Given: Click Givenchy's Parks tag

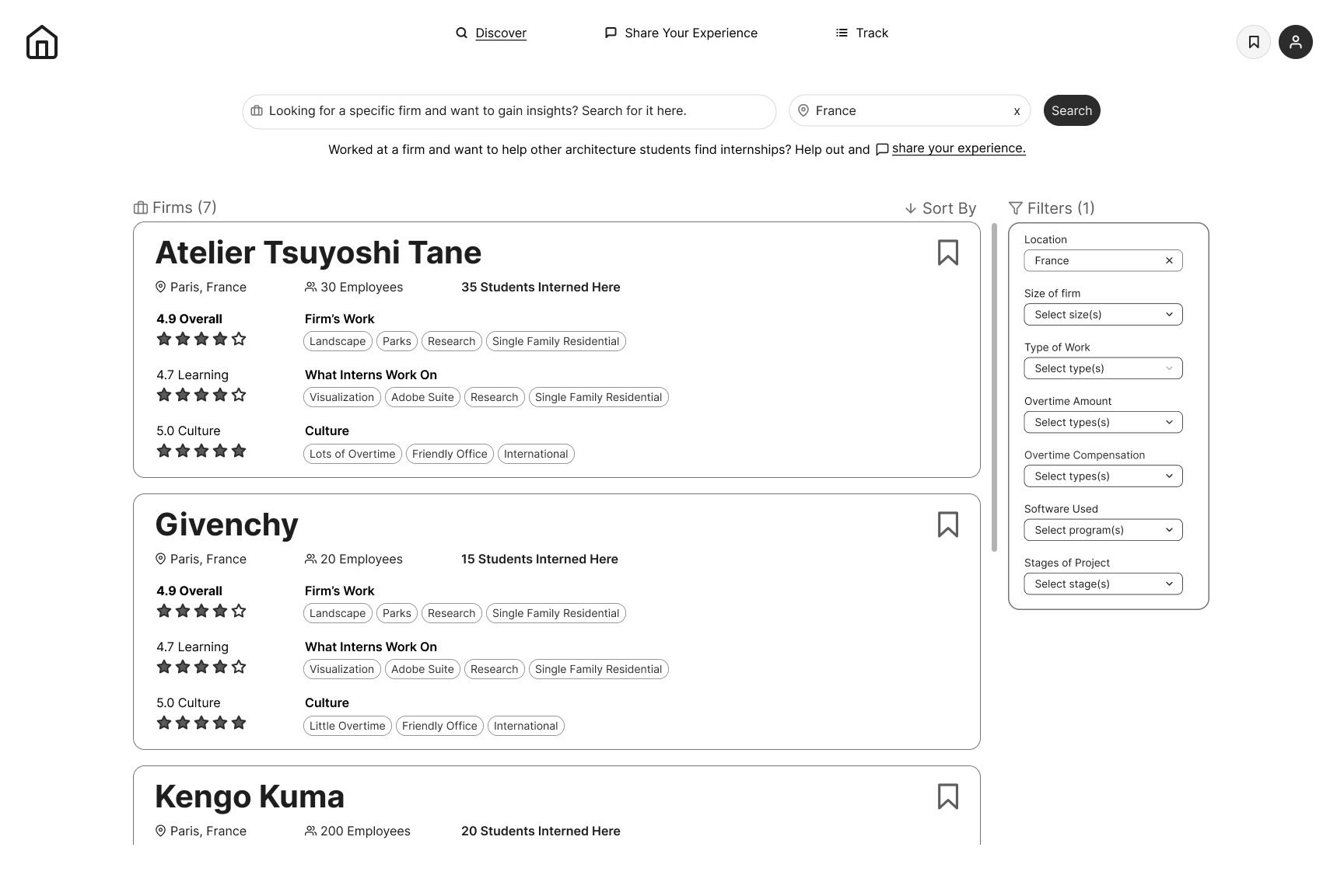Looking at the screenshot, I should [397, 613].
